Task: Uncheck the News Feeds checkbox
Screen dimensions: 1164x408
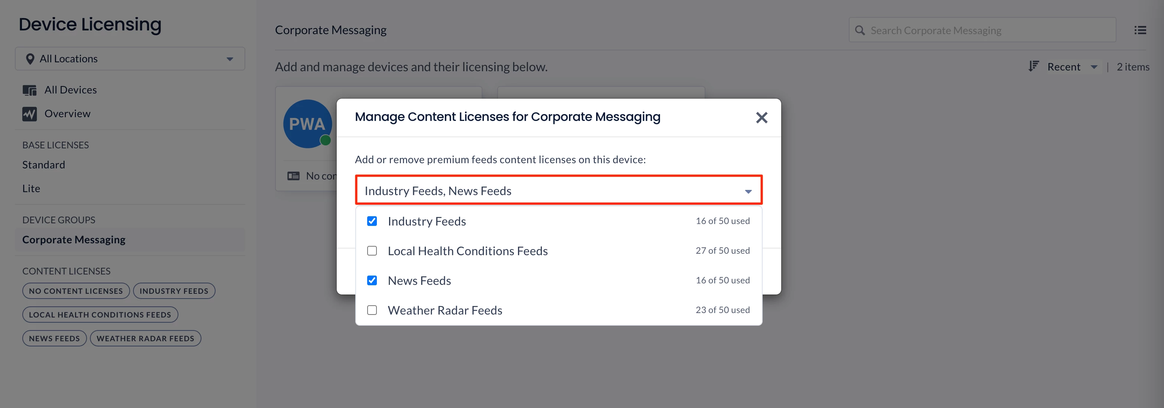Action: pyautogui.click(x=372, y=280)
